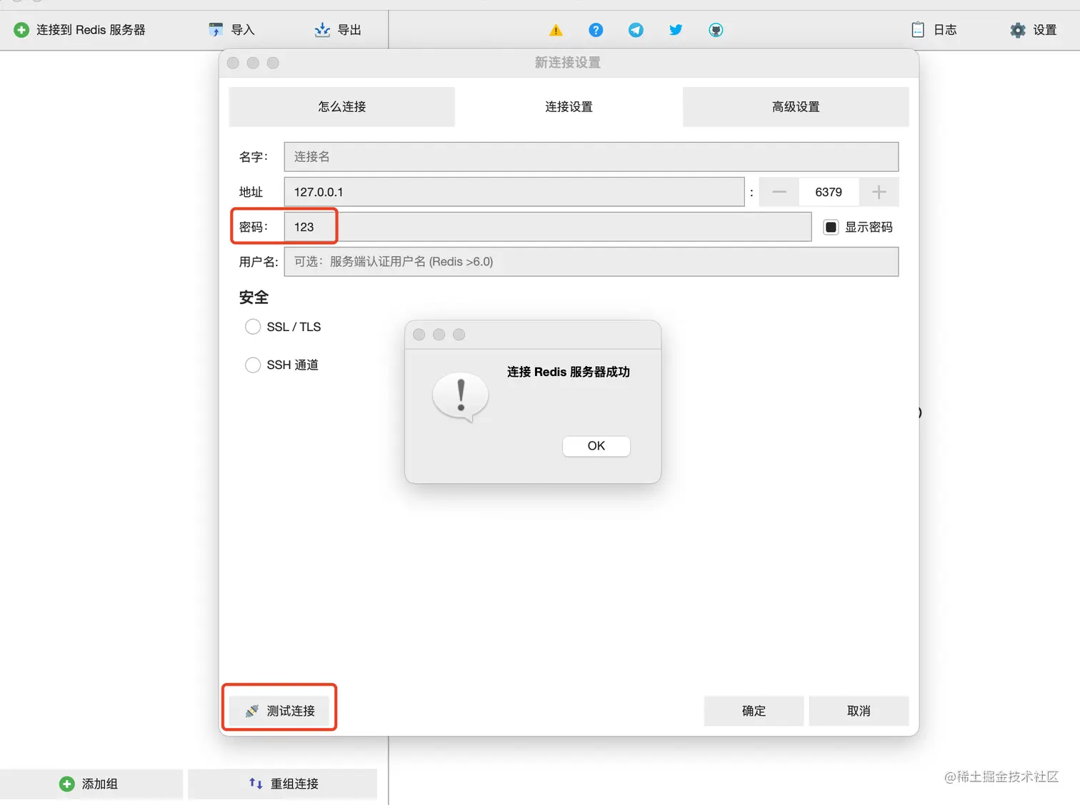Switch to the 怎么连接 tab
This screenshot has height=805, width=1080.
click(x=341, y=107)
